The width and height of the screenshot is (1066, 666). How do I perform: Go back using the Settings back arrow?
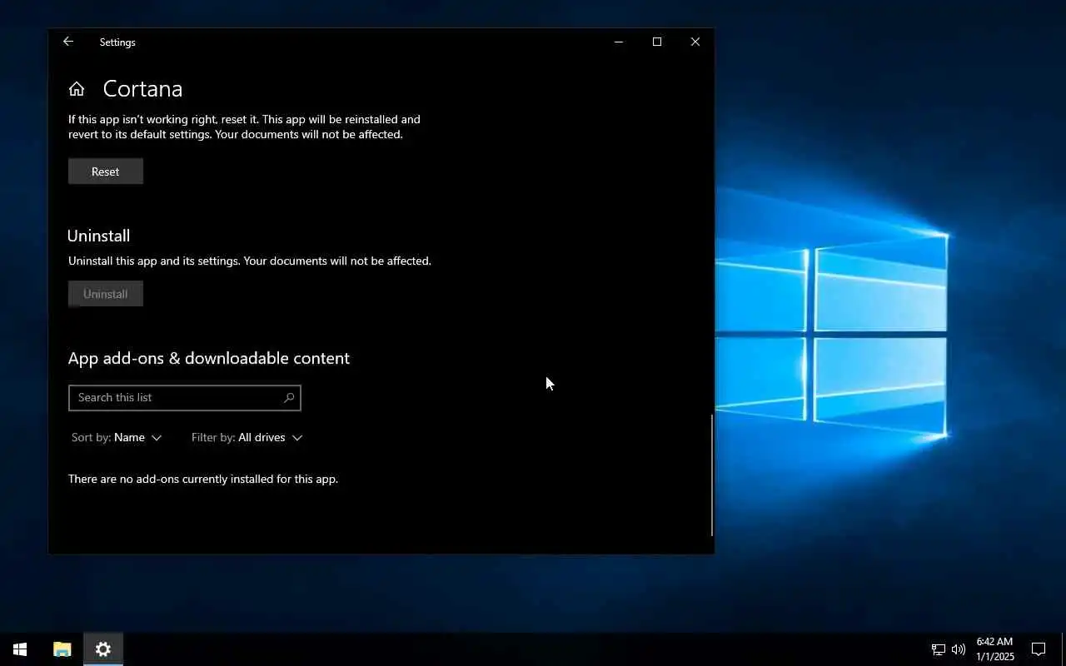[68, 42]
